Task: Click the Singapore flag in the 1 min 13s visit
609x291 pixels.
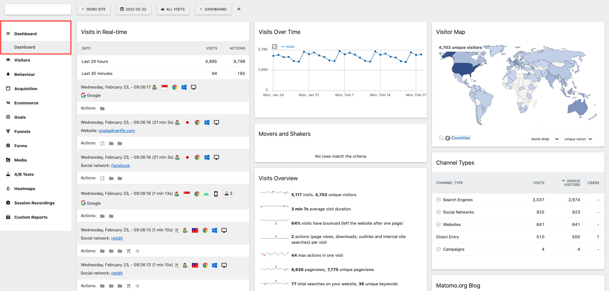Action: [187, 194]
